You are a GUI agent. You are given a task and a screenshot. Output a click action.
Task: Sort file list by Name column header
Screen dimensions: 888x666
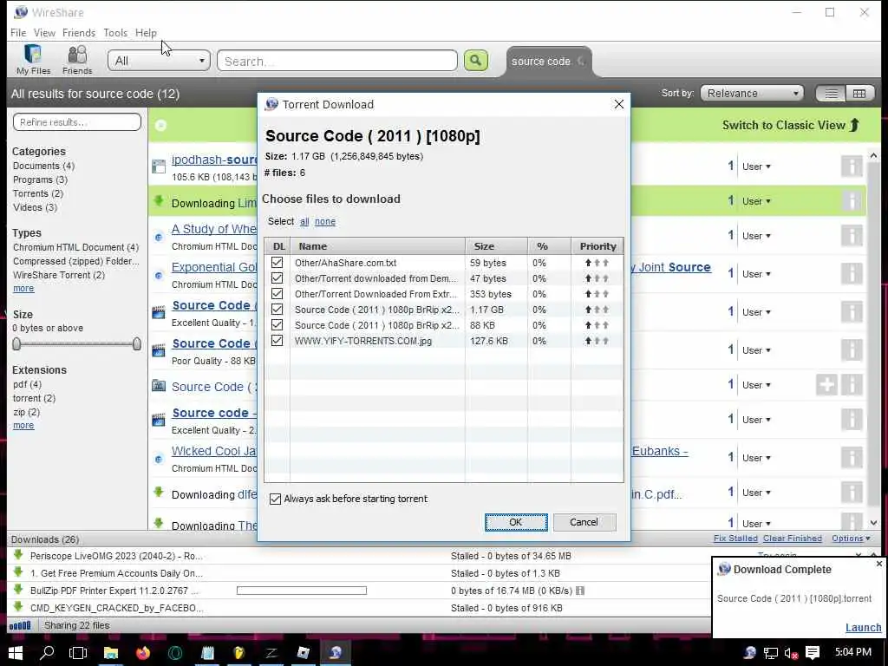pyautogui.click(x=377, y=246)
